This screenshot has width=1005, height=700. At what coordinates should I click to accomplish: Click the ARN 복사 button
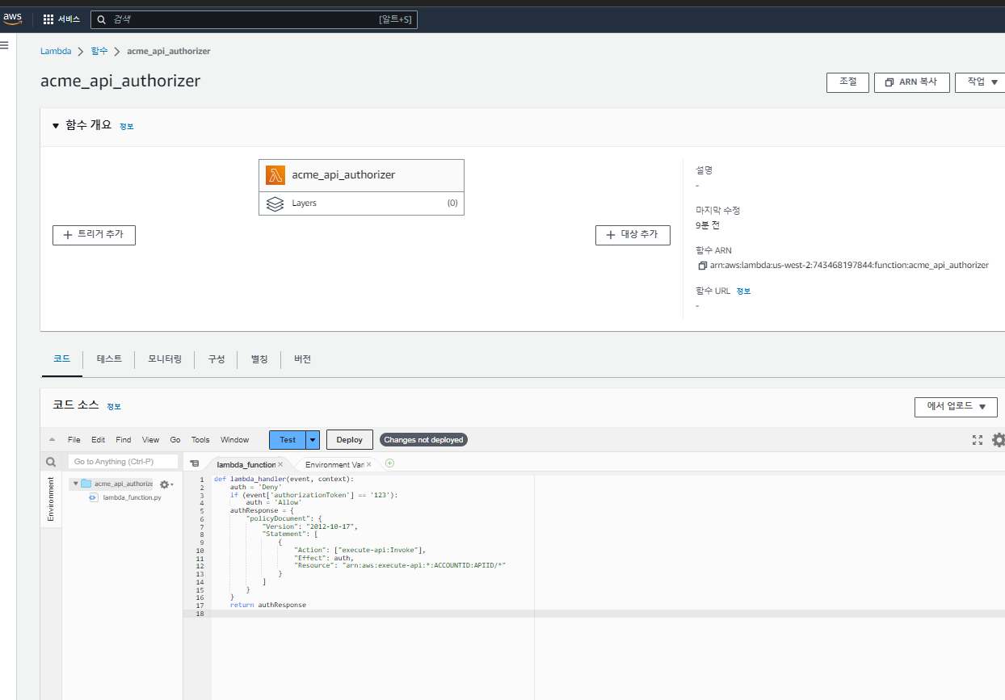pos(911,82)
